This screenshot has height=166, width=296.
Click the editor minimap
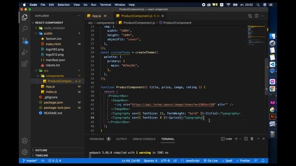pos(256,36)
